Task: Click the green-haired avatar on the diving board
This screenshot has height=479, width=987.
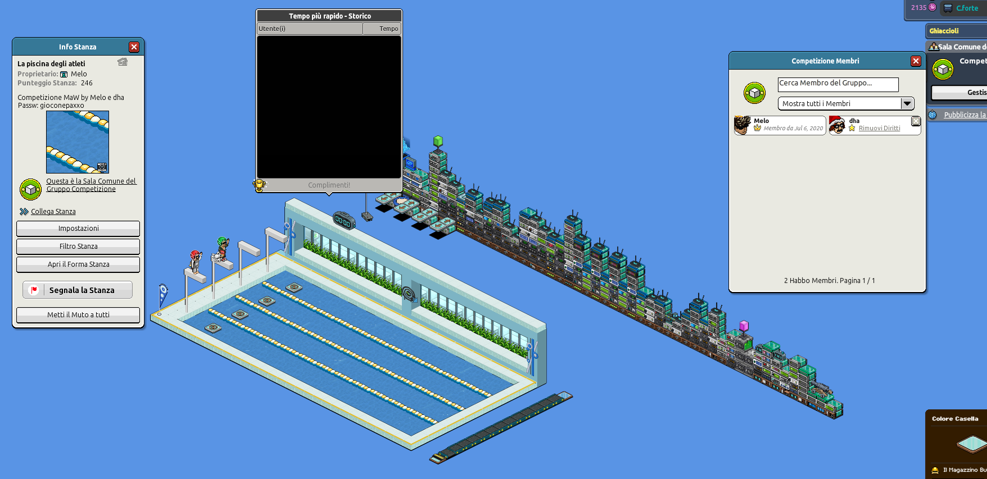Action: click(223, 248)
